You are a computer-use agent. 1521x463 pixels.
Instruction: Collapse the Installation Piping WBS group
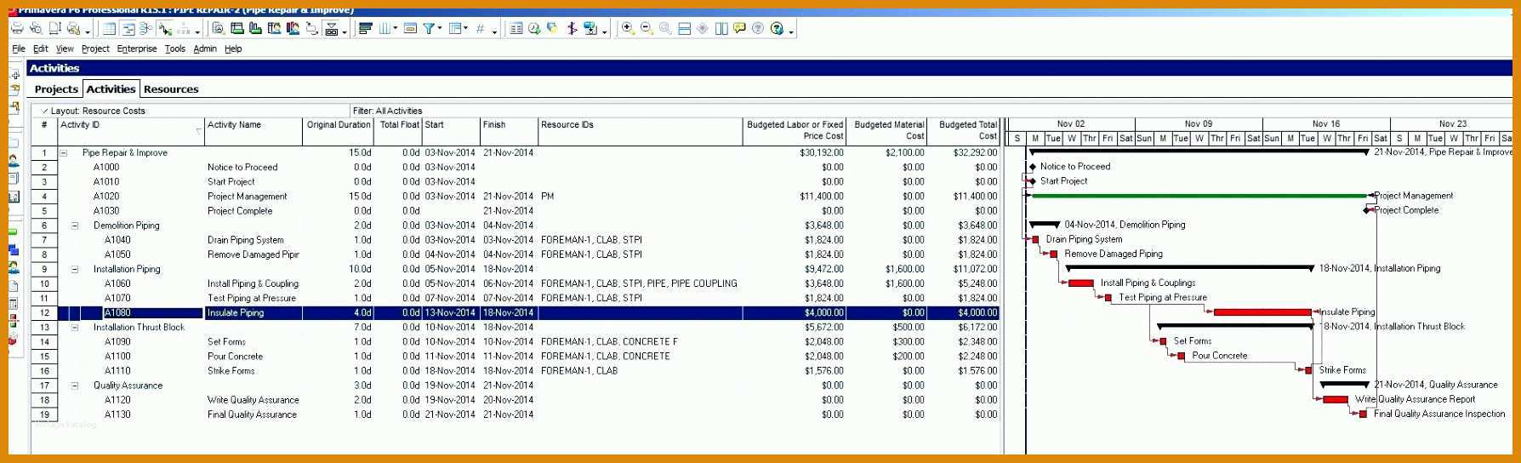coord(74,269)
